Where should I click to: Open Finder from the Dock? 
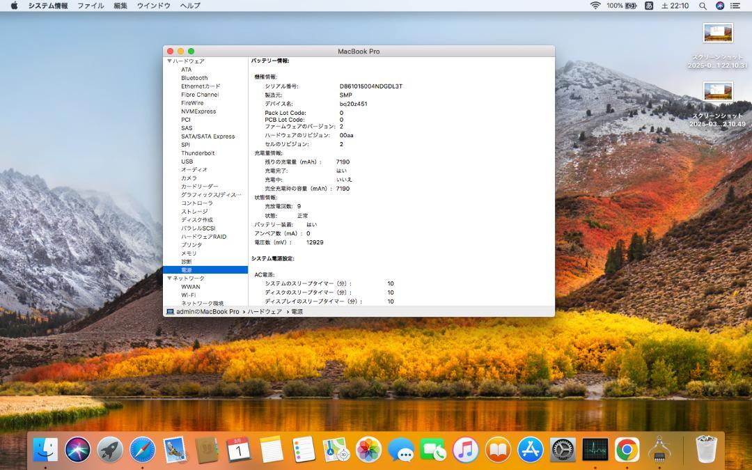[45, 450]
